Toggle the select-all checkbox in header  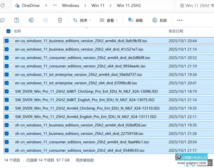click(8, 31)
